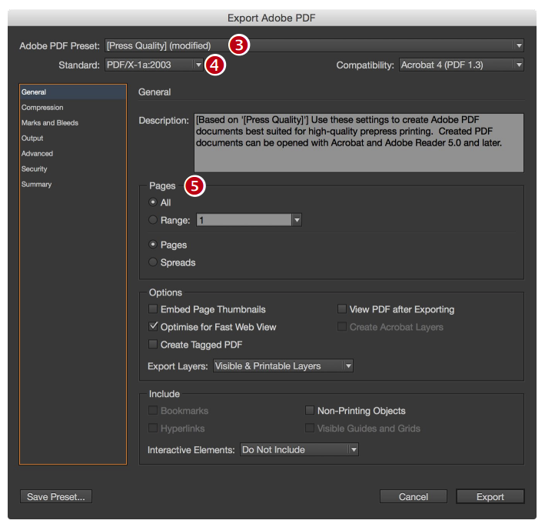545x527 pixels.
Task: Enable Create Tagged PDF checkbox
Action: [x=153, y=345]
